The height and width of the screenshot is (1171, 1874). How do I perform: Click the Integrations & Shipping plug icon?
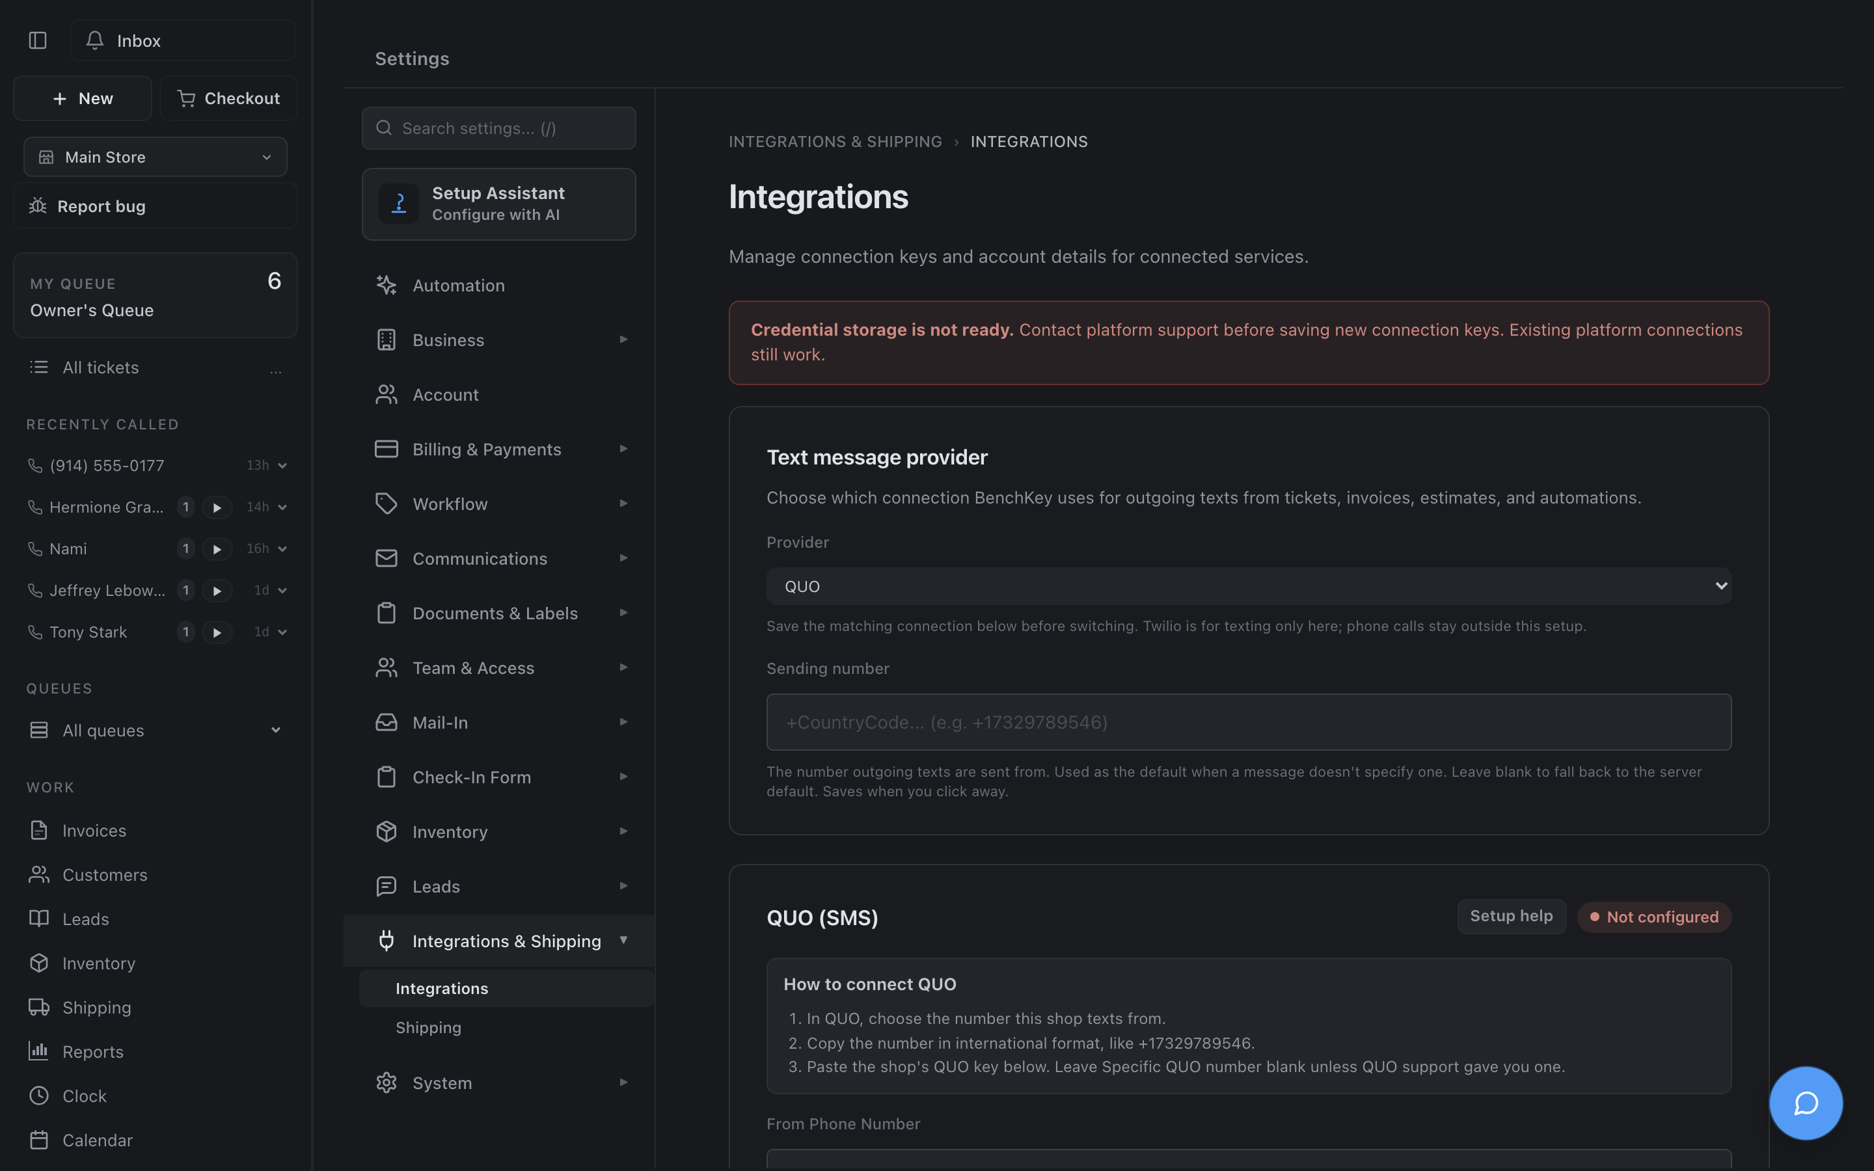pyautogui.click(x=387, y=941)
